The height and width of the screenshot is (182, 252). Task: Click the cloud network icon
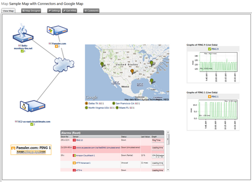pos(64,65)
